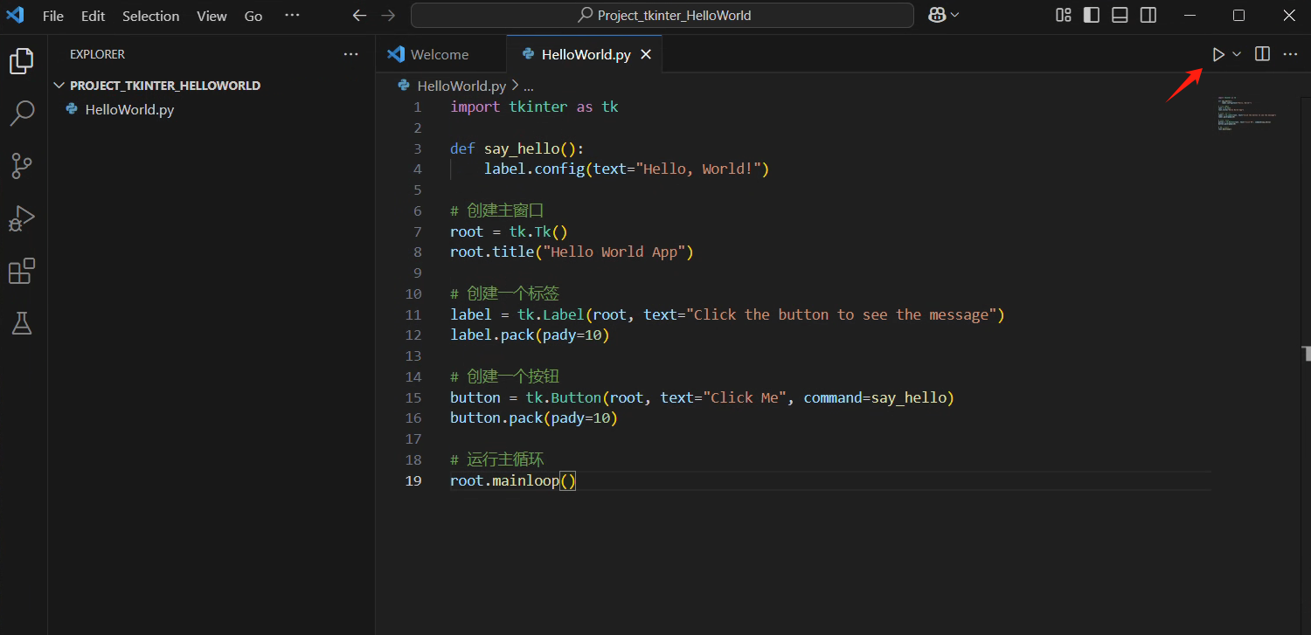Open the Testing flask icon
1311x635 pixels.
pyautogui.click(x=22, y=324)
